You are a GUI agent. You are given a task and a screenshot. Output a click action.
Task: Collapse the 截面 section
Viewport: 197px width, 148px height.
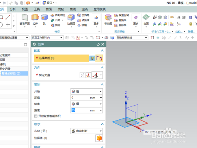click(102, 51)
